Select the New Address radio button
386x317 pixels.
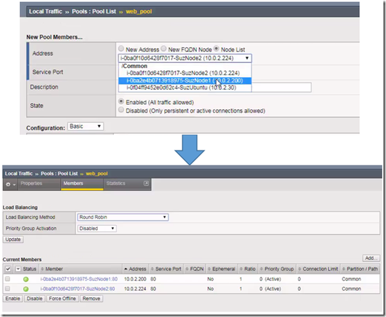coord(122,50)
